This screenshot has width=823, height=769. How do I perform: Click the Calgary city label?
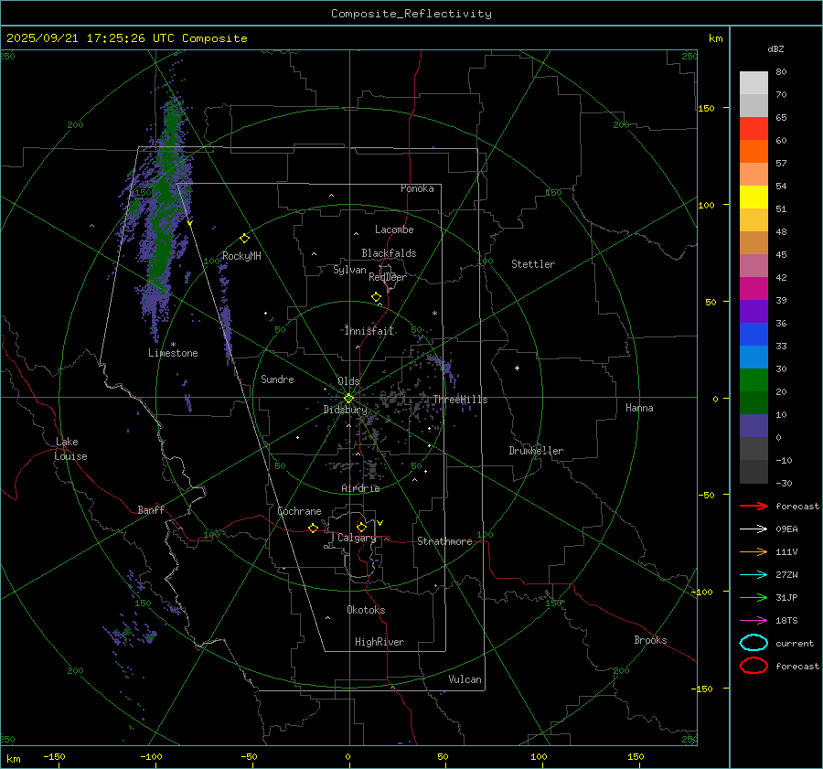(356, 539)
